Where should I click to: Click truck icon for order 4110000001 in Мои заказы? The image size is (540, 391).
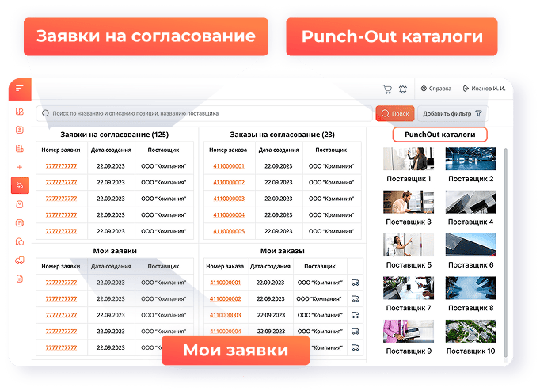[356, 283]
